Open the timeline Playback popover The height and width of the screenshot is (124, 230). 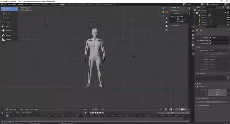(10, 113)
